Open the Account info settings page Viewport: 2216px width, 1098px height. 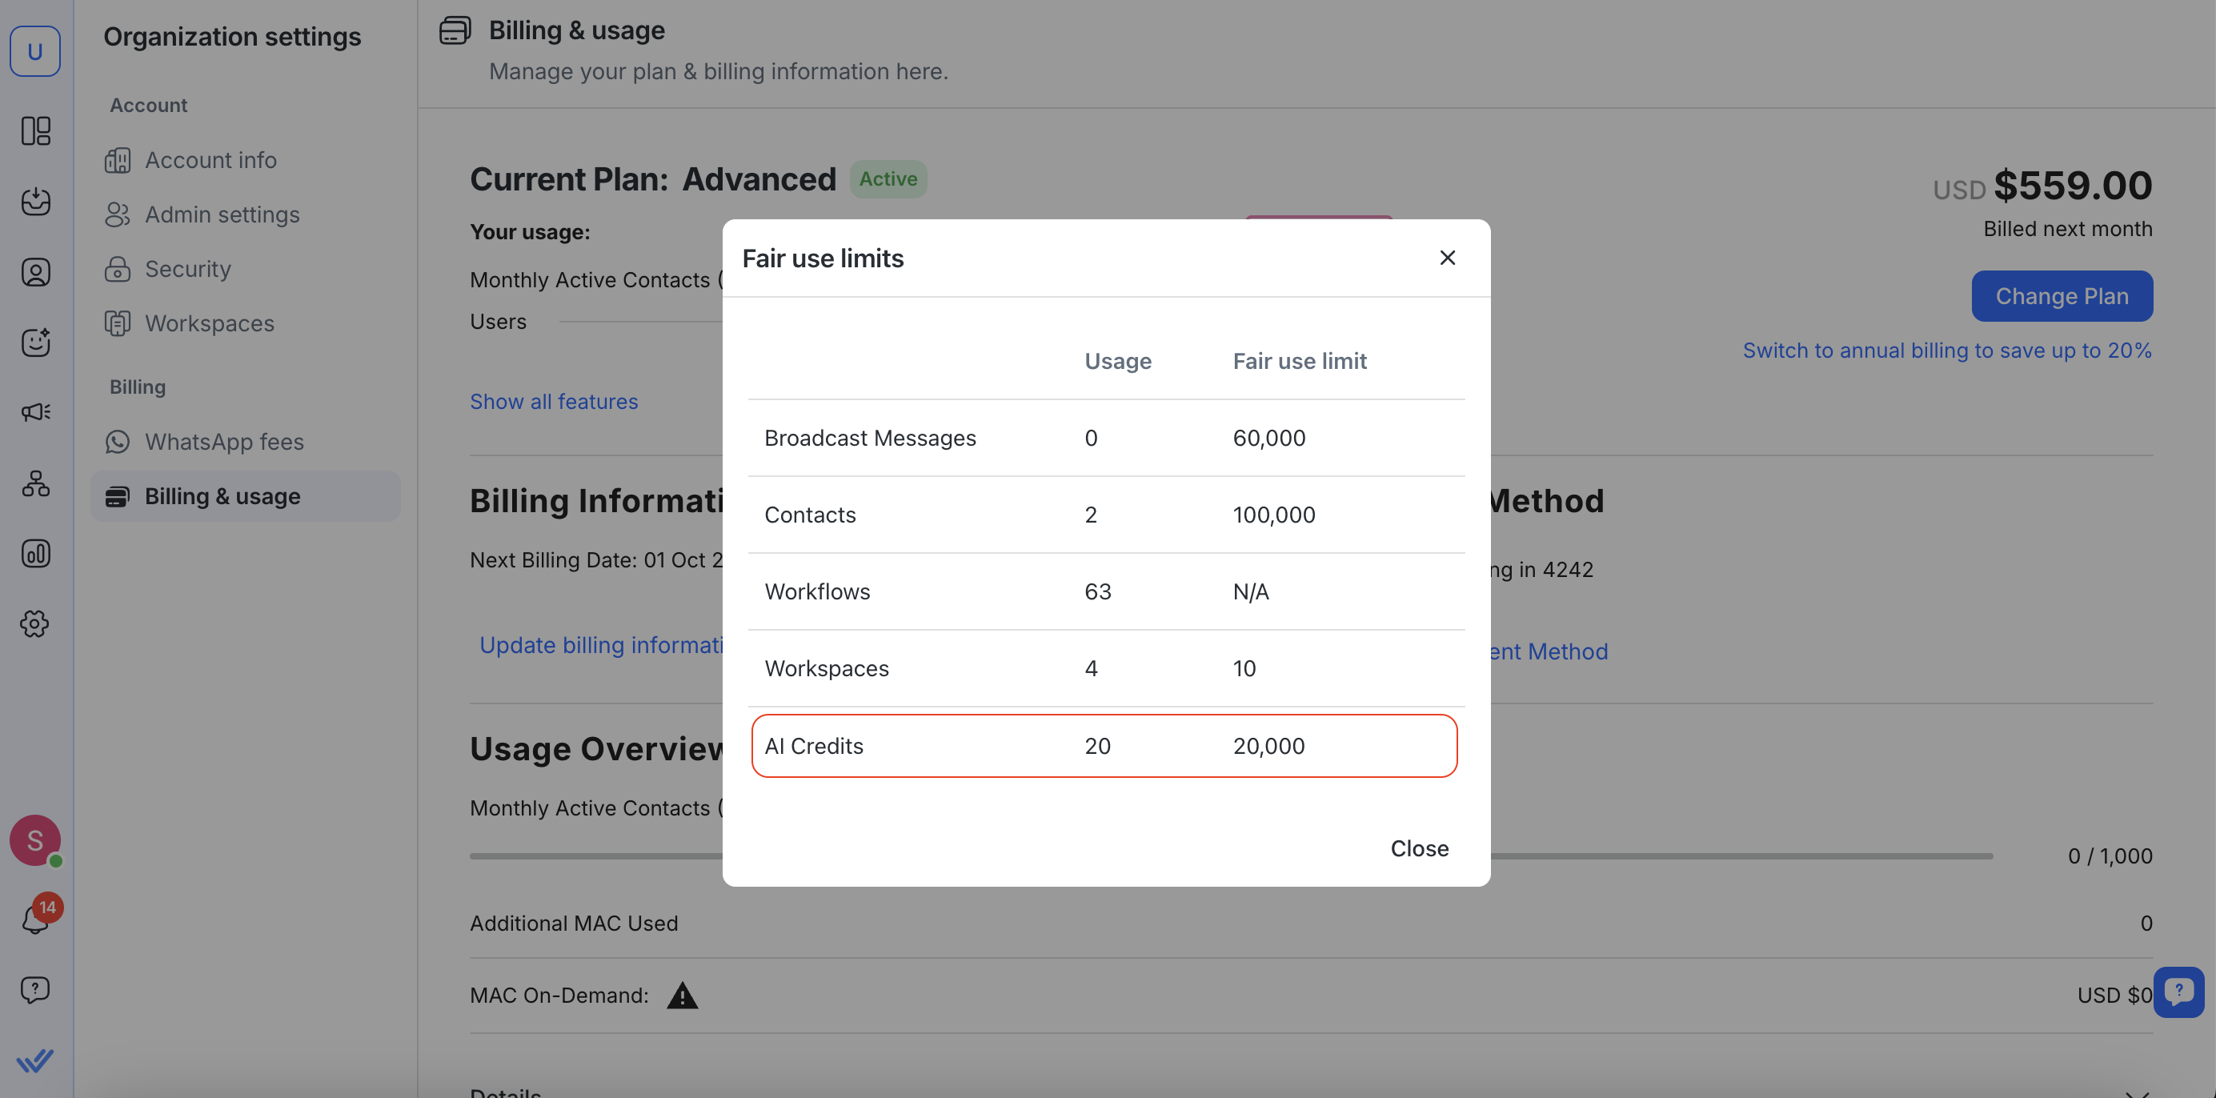pos(210,160)
